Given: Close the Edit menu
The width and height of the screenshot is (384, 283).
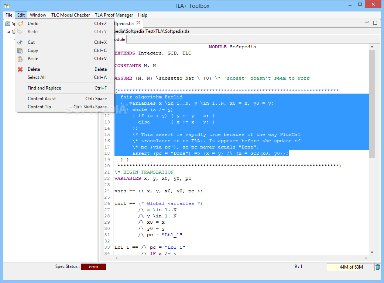Looking at the screenshot, I should 21,15.
